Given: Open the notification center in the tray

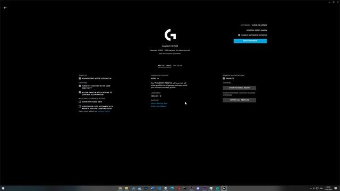Looking at the screenshot, I should 336,188.
